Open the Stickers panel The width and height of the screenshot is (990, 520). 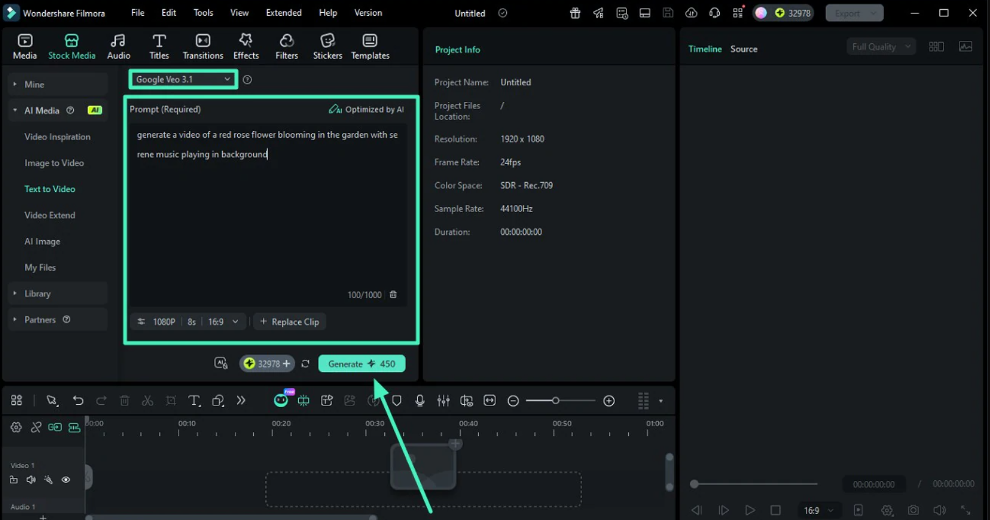point(328,46)
